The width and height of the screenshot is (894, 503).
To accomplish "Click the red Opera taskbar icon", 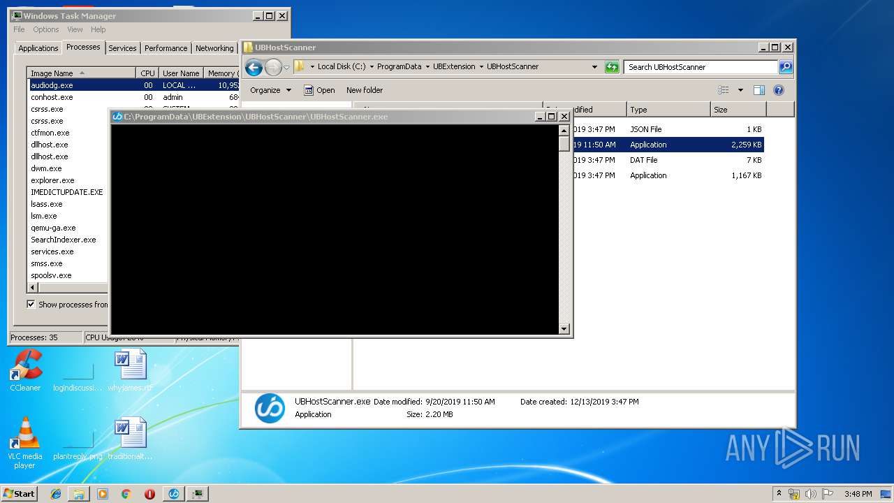I will point(149,494).
